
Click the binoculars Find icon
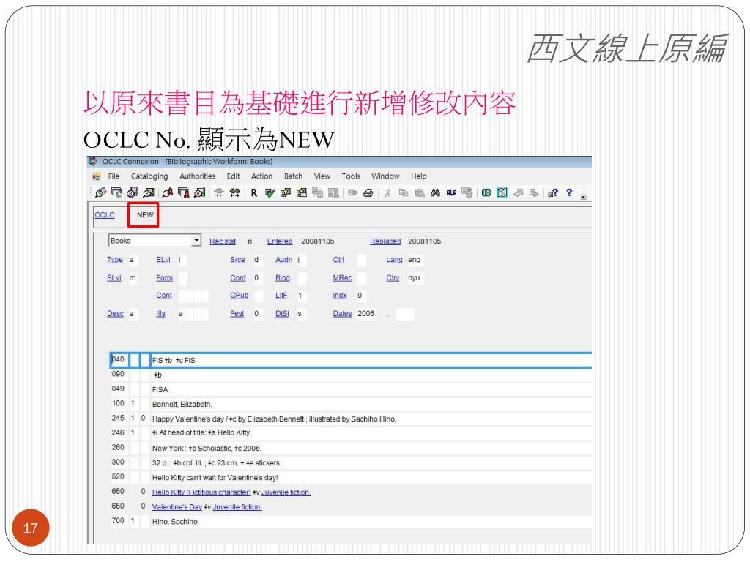click(x=435, y=192)
